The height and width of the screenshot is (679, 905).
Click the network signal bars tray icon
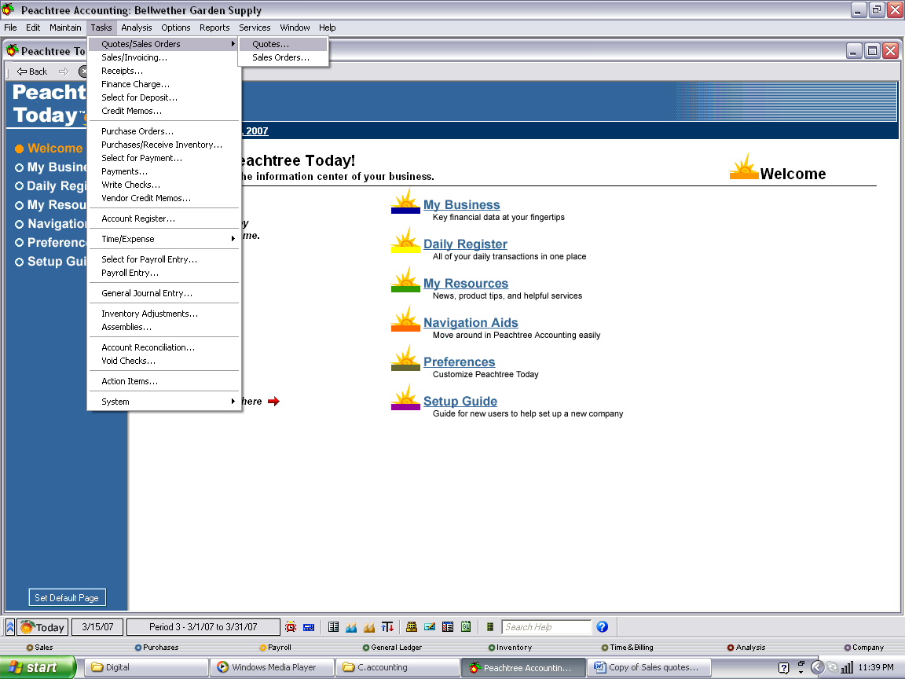(847, 668)
